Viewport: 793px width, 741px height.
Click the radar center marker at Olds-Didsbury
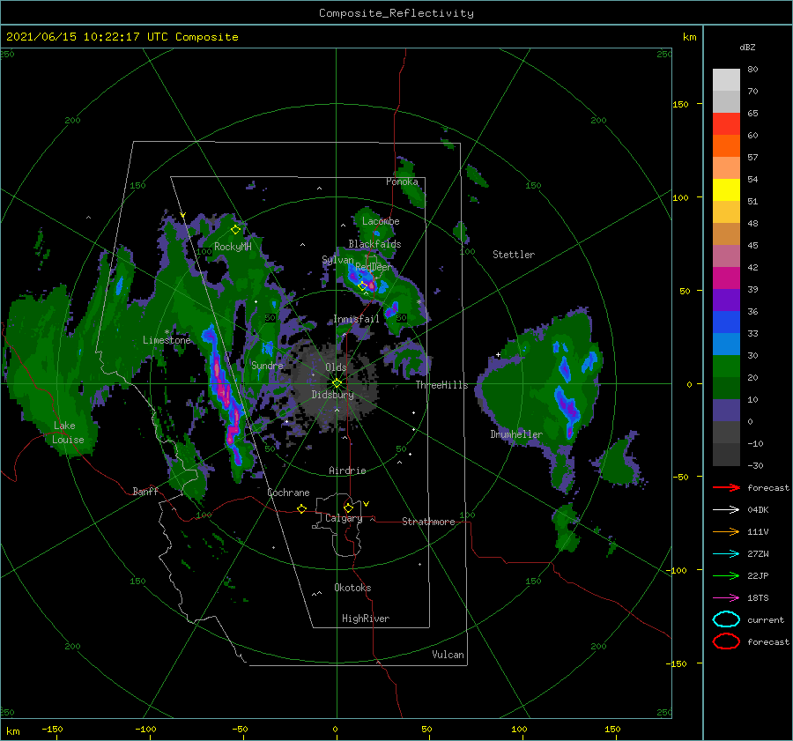[337, 383]
